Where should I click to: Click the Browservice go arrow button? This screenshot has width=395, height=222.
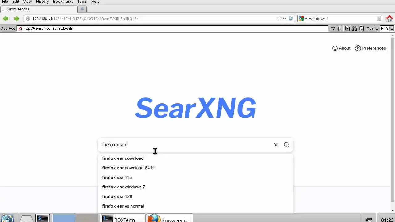tap(333, 28)
